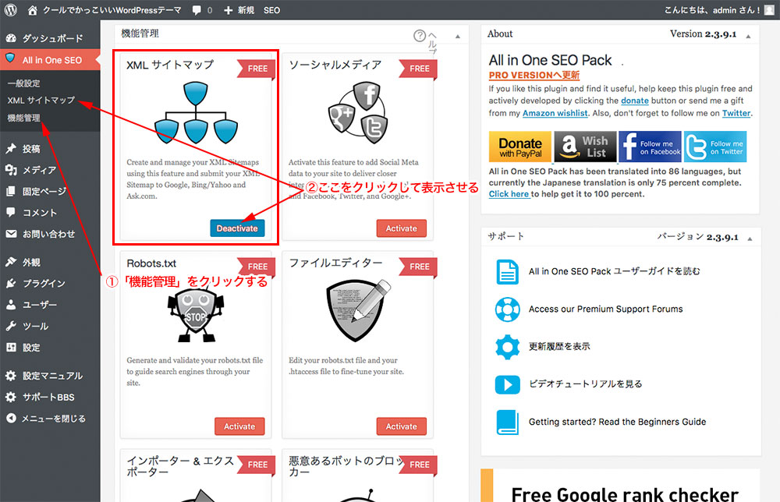780x502 pixels.
Task: Click the 'Click here' translation link
Action: pos(509,194)
